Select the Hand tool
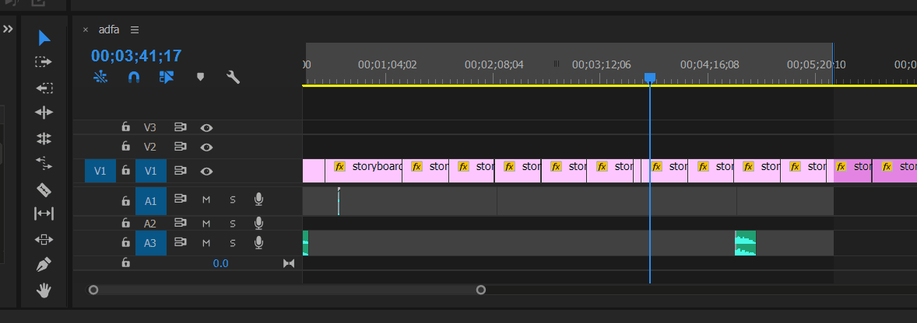The width and height of the screenshot is (917, 323). [44, 290]
